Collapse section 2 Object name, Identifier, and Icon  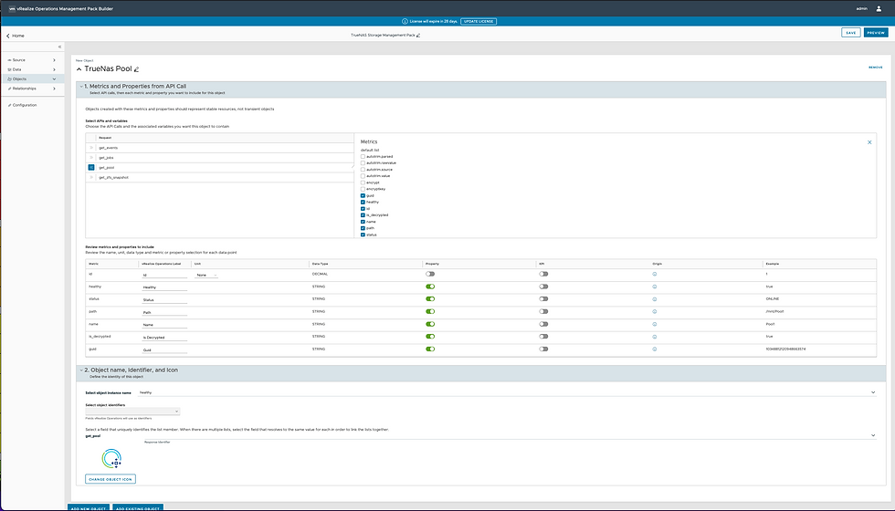81,370
